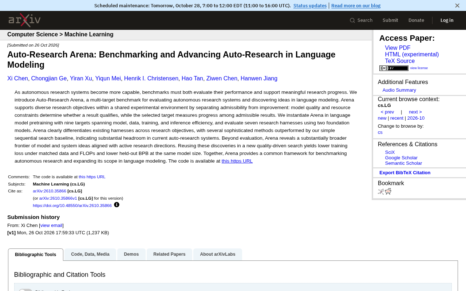Open the Donate page

416,20
